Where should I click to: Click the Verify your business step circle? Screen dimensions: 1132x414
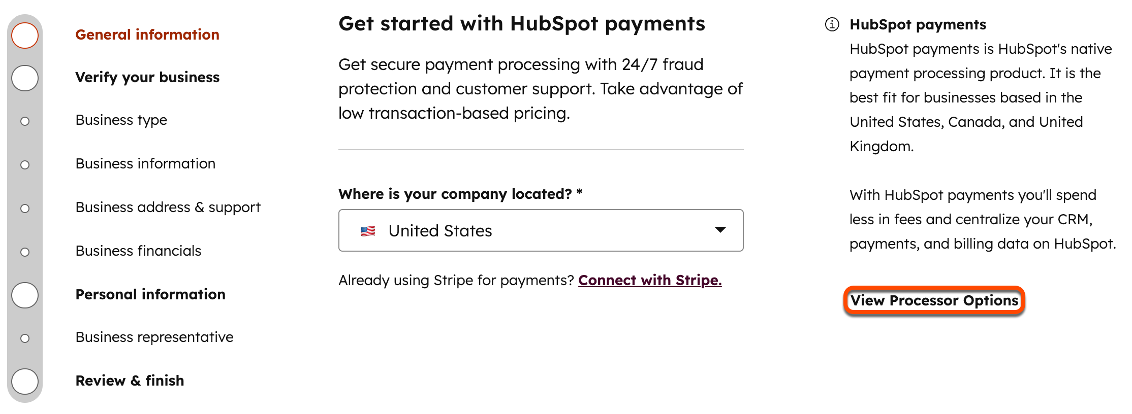pyautogui.click(x=24, y=78)
